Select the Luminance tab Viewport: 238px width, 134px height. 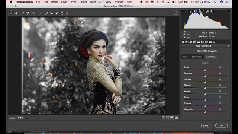point(212,57)
